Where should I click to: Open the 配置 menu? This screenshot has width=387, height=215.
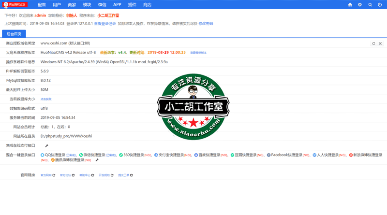pos(42,5)
